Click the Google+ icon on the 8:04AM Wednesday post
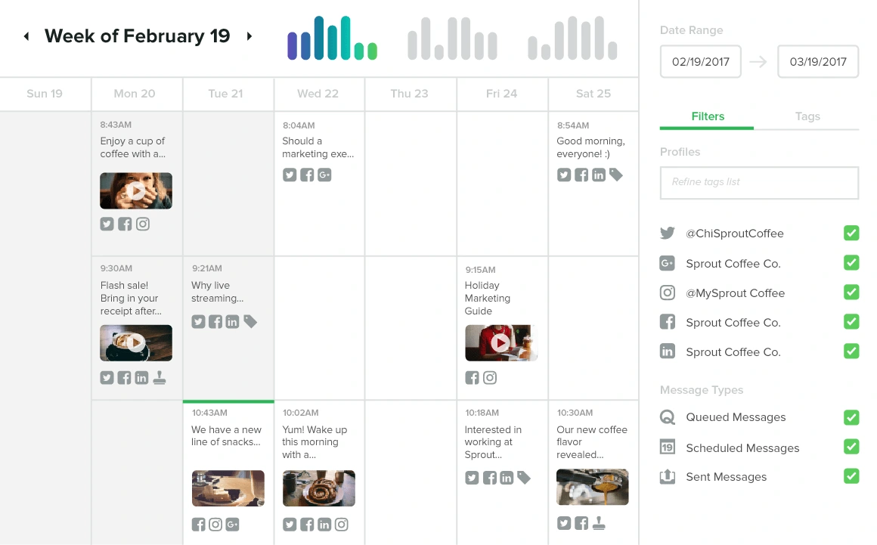The image size is (877, 545). (x=324, y=175)
